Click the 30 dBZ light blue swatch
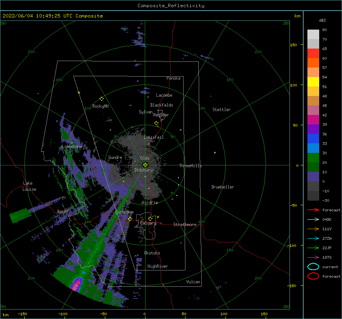 (x=313, y=148)
